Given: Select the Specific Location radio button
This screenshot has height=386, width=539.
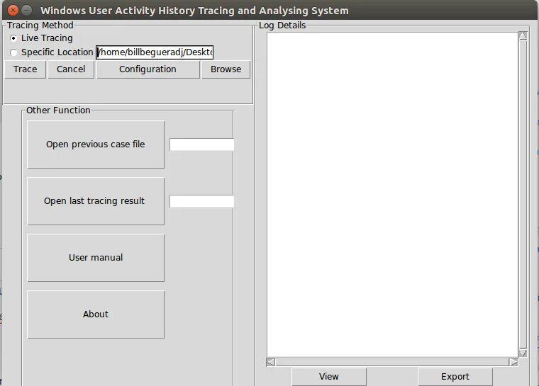Looking at the screenshot, I should 13,52.
